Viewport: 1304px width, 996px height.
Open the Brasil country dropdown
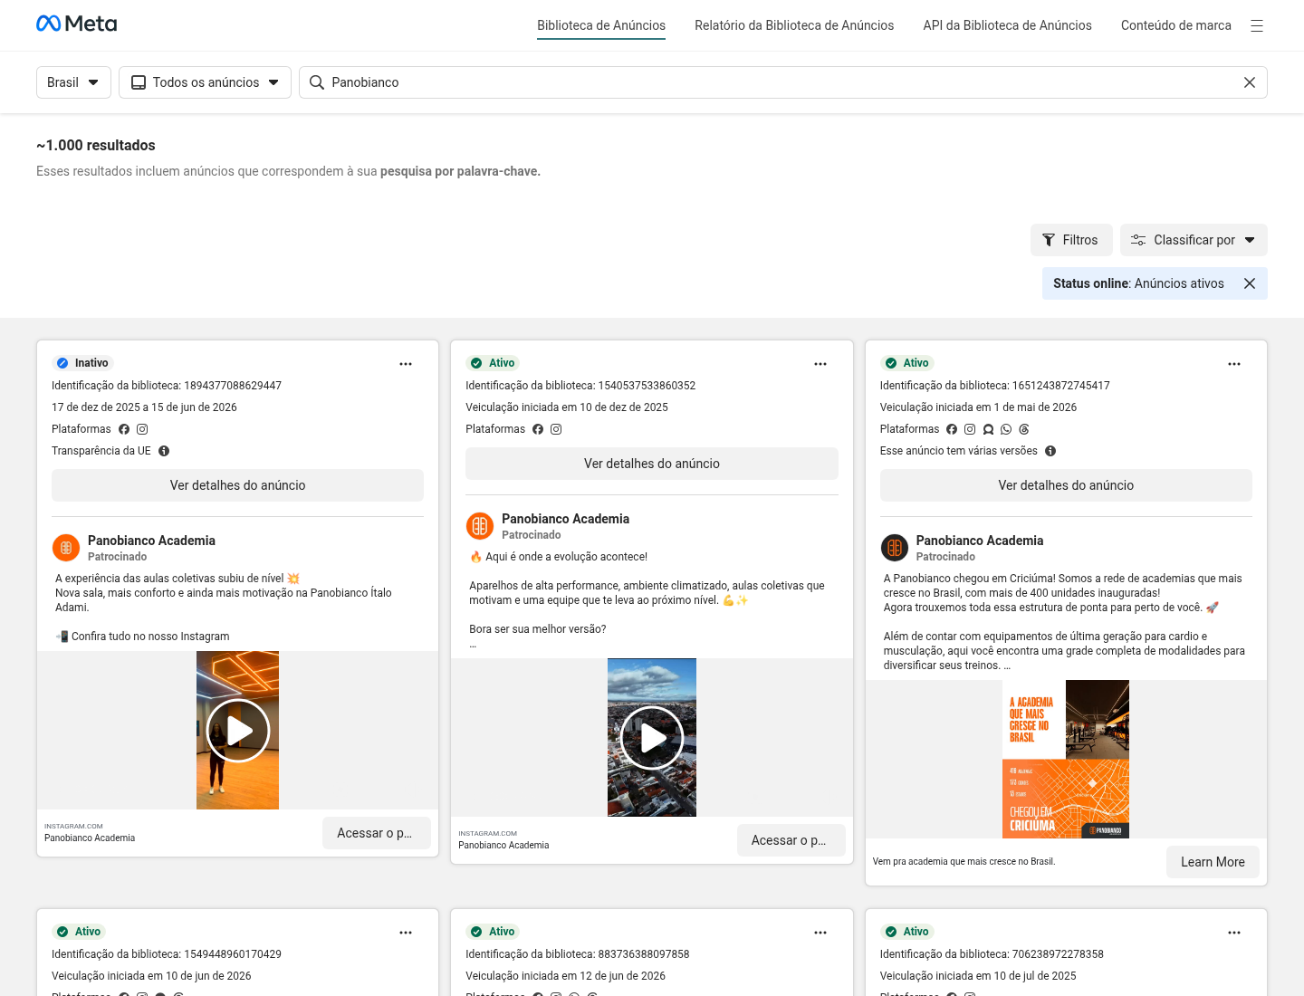(x=73, y=82)
